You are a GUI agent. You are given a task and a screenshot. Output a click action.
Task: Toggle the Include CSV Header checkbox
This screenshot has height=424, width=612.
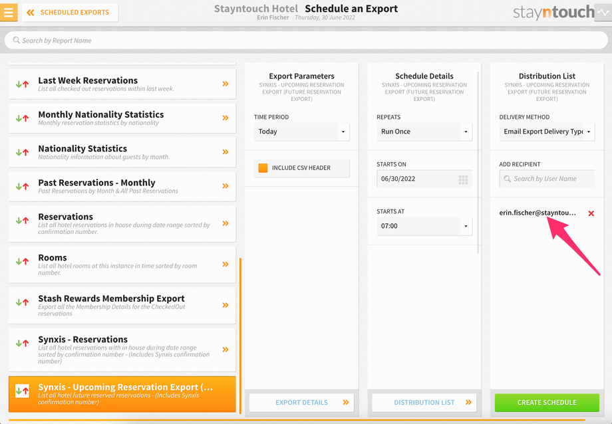pyautogui.click(x=263, y=168)
